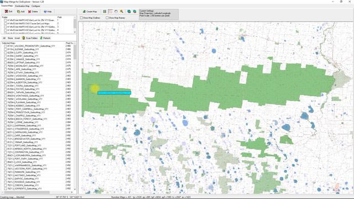Click the horizontal scrollbar right arrow
This screenshot has width=354, height=199.
click(x=72, y=192)
